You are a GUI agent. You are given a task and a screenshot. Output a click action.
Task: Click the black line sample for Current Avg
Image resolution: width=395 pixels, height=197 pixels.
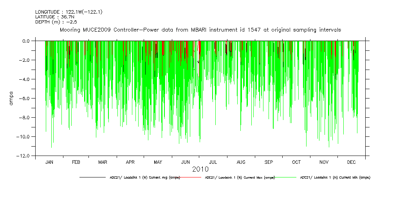coord(92,177)
